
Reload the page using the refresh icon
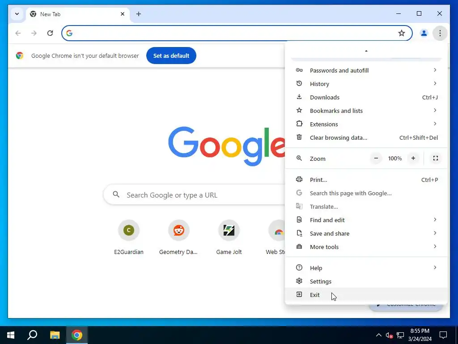tap(50, 33)
